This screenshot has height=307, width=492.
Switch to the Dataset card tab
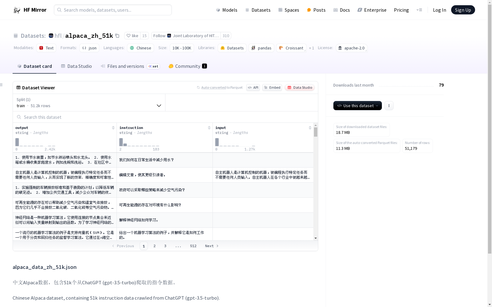34,66
